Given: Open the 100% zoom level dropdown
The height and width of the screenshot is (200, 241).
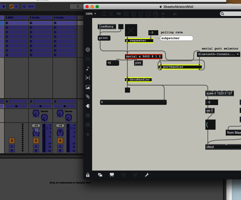Looking at the screenshot, I should [x=91, y=14].
